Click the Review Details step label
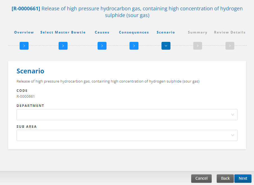 coord(230,32)
